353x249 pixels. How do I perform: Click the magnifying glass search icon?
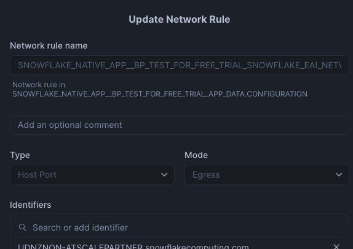pyautogui.click(x=22, y=227)
